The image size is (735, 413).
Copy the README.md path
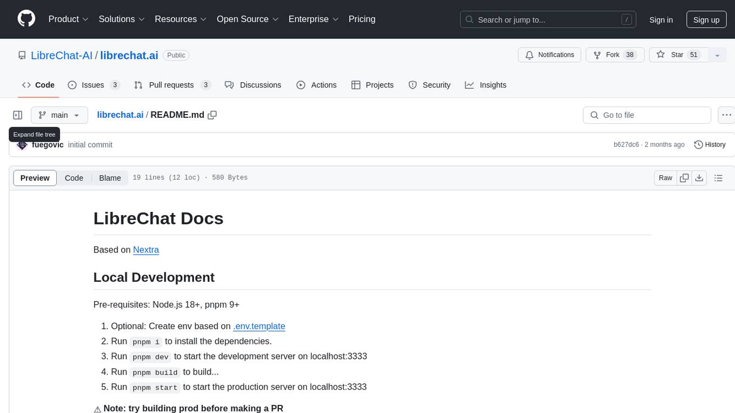pyautogui.click(x=212, y=115)
